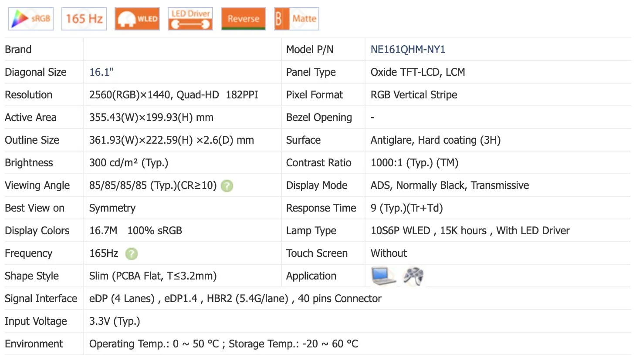Click the "16.7M 100% sRGB" display colors value
Viewport: 636px width, 357px height.
(x=135, y=231)
